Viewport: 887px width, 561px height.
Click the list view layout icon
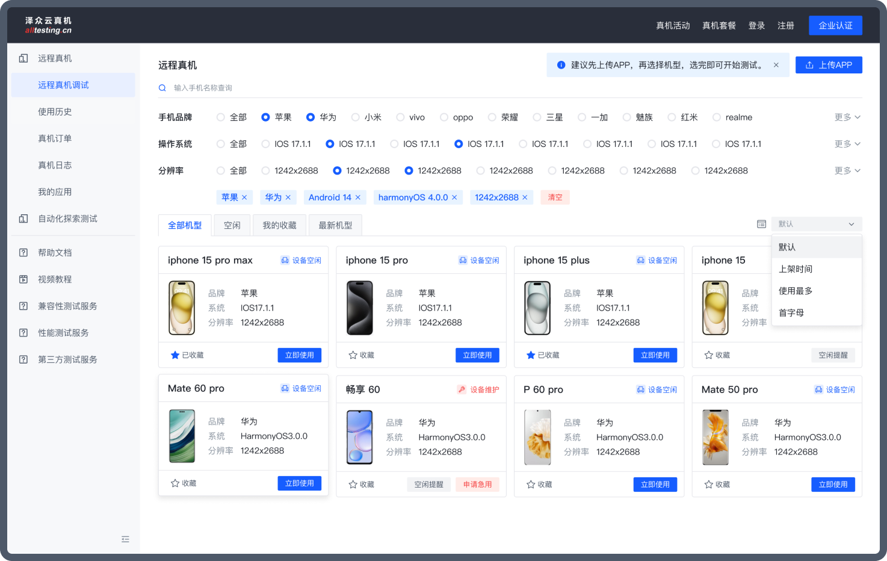click(761, 224)
